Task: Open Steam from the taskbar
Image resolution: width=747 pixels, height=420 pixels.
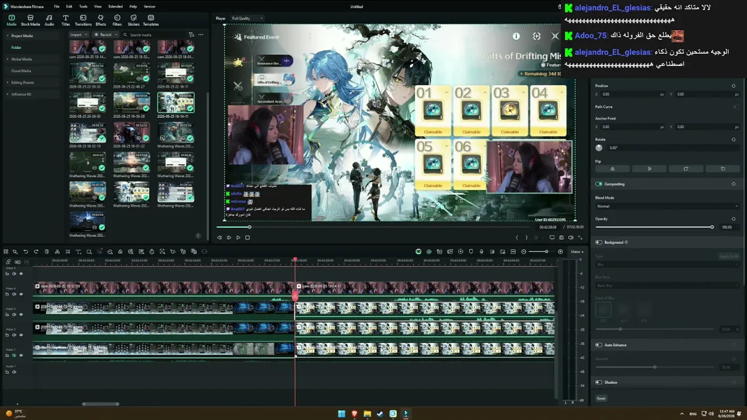Action: point(380,414)
